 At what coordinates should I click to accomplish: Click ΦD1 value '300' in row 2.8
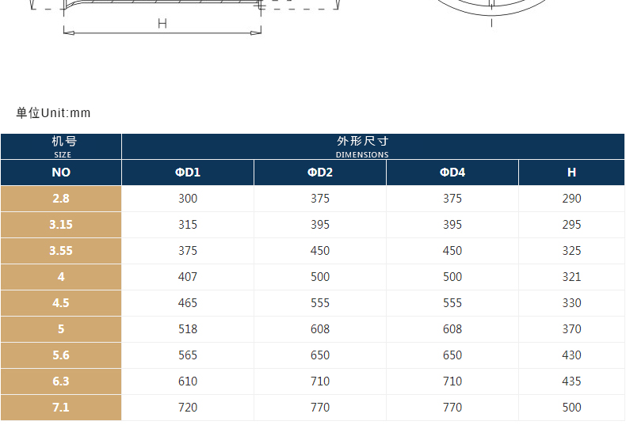pyautogui.click(x=188, y=199)
